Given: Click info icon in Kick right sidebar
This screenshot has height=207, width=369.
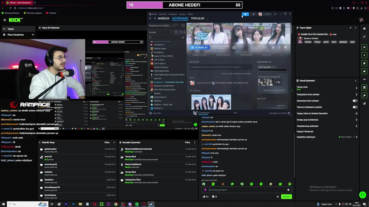Looking at the screenshot, I should tap(364, 29).
